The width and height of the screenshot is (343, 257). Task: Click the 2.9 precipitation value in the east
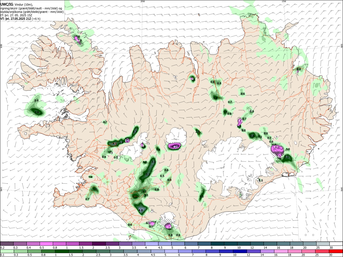[252, 136]
